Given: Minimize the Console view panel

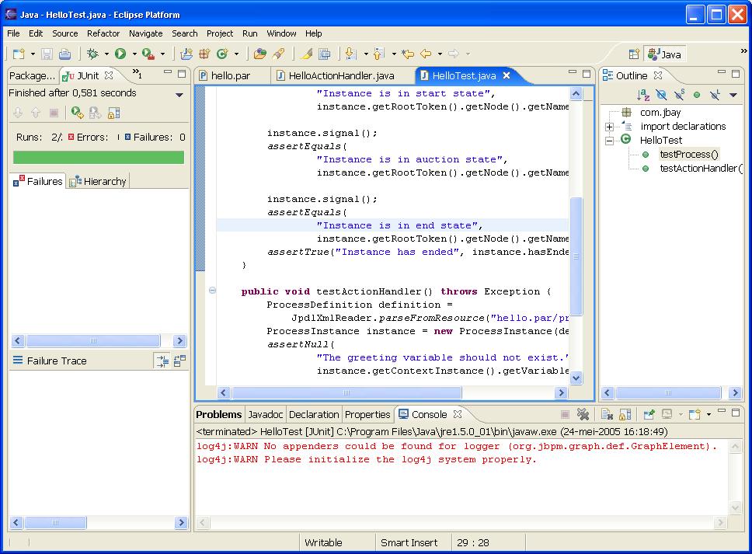Looking at the screenshot, I should pos(721,411).
